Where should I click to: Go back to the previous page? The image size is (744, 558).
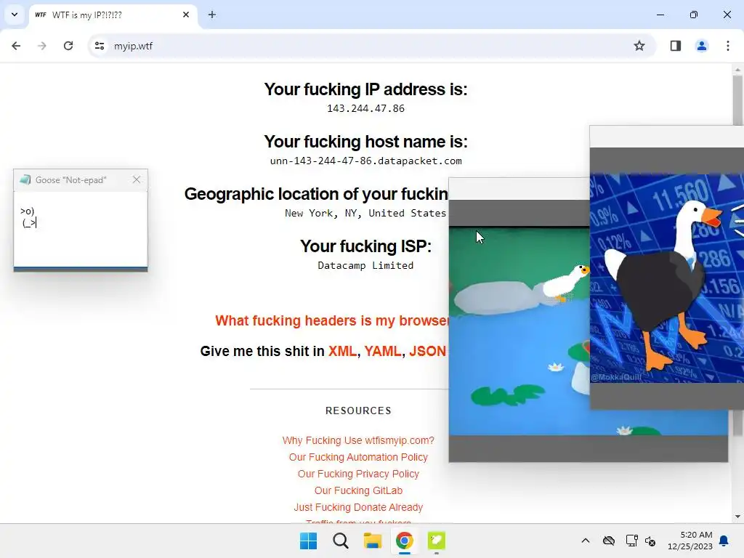click(x=16, y=46)
